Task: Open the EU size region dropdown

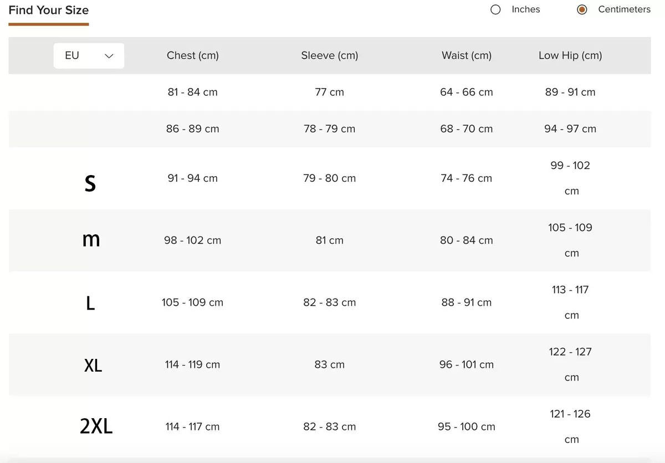Action: pos(89,55)
